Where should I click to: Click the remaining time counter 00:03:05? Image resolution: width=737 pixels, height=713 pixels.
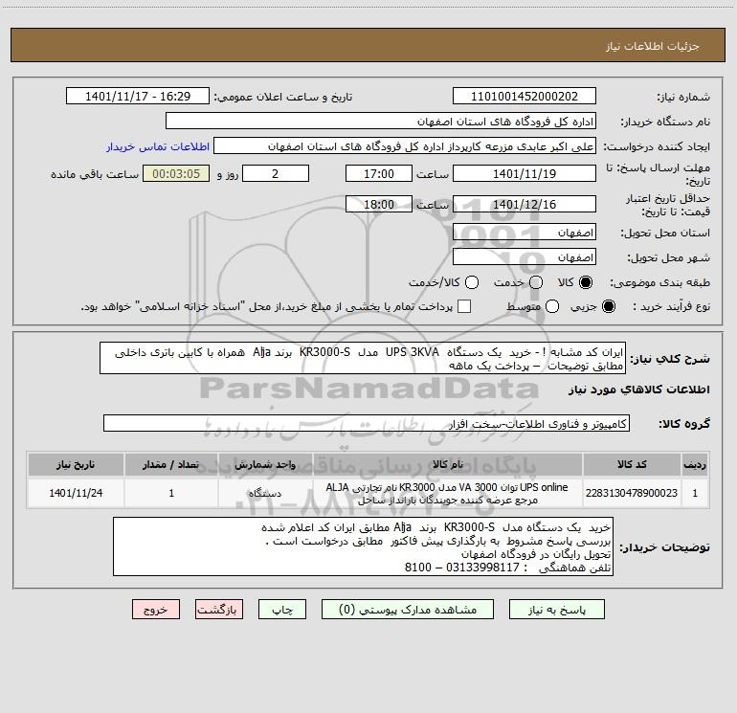point(176,173)
